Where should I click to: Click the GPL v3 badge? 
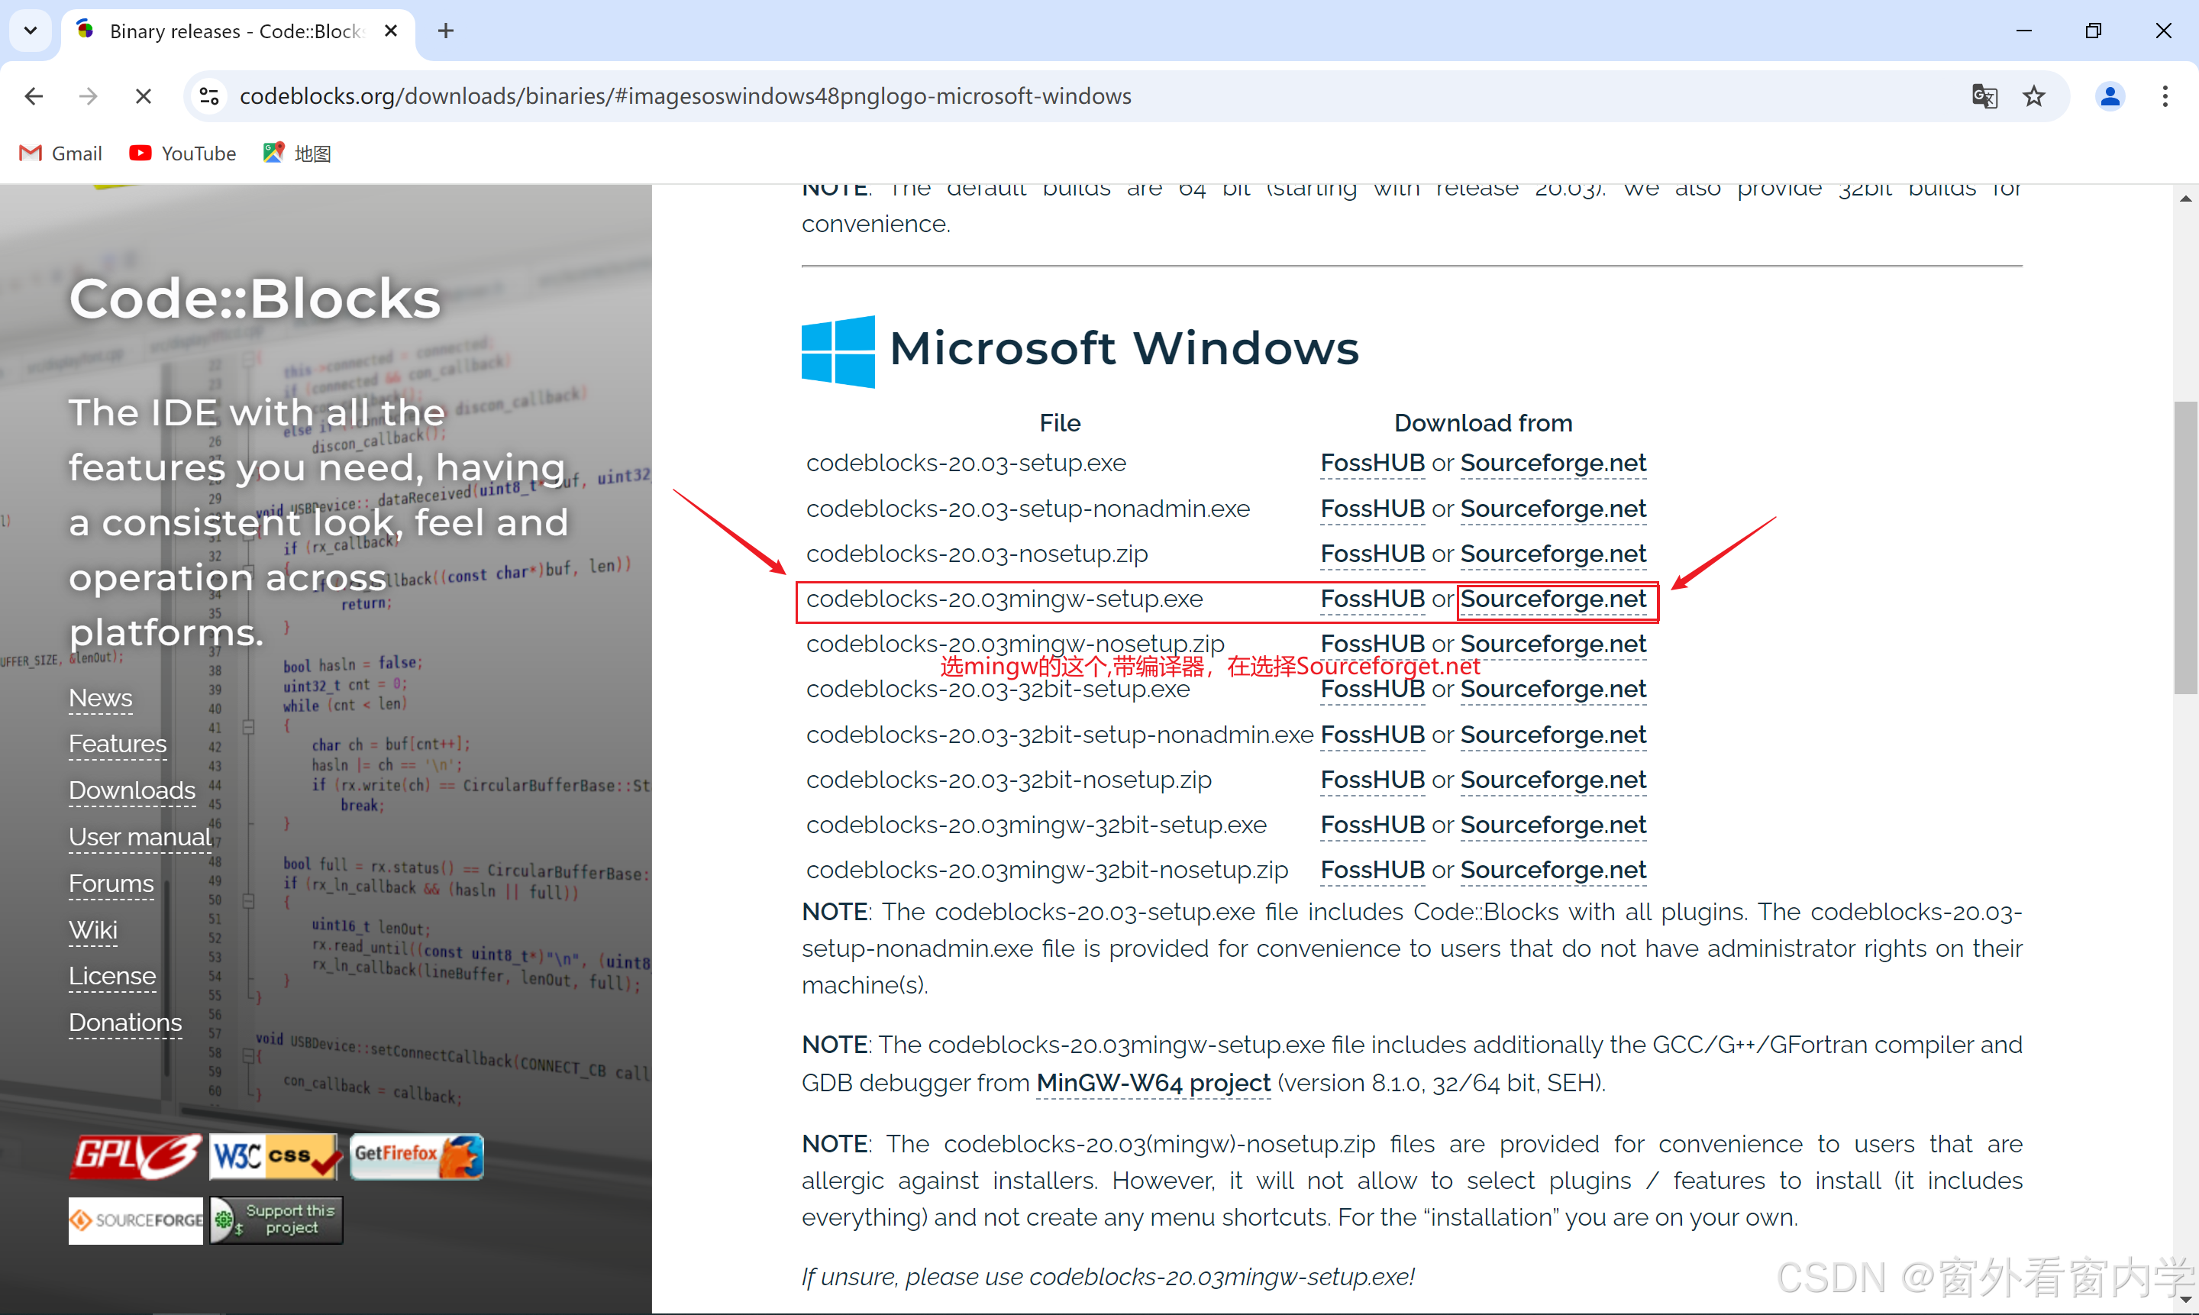(x=134, y=1156)
